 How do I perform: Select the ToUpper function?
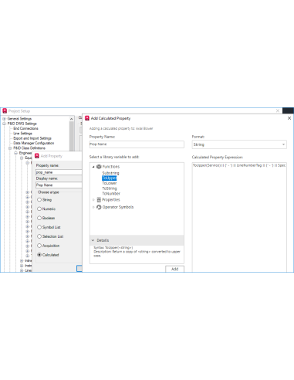[x=110, y=178]
